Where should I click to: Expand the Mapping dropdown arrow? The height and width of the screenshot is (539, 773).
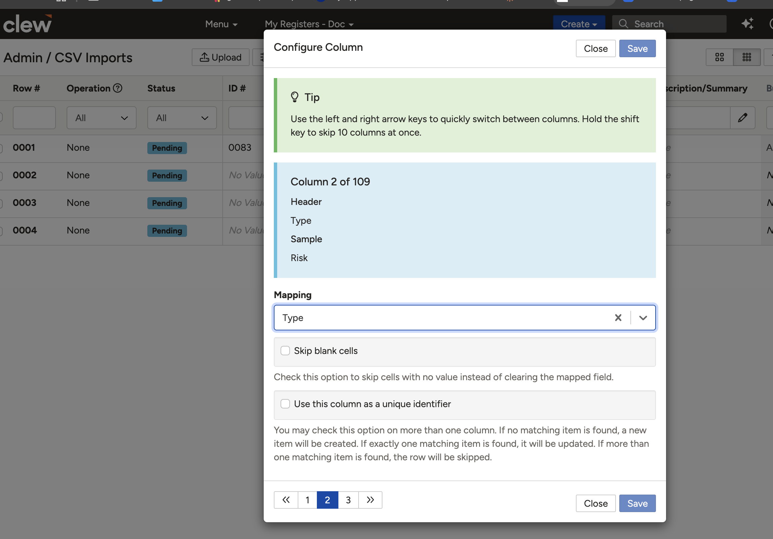pos(643,318)
